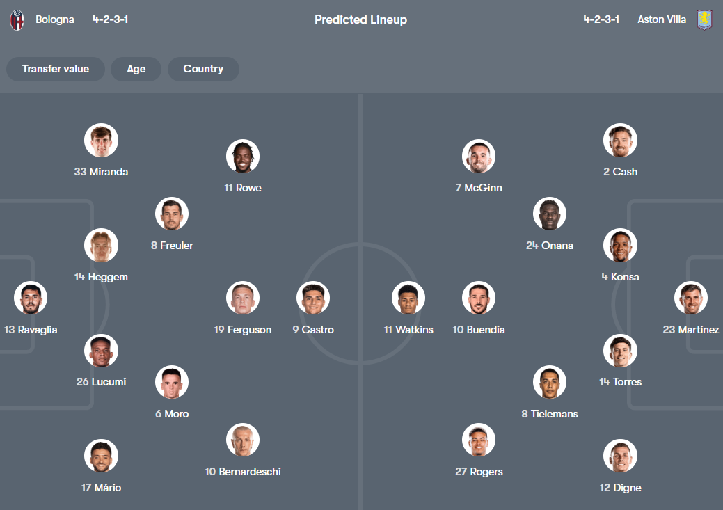Select Rowe's player avatar
Image resolution: width=723 pixels, height=510 pixels.
tap(243, 157)
